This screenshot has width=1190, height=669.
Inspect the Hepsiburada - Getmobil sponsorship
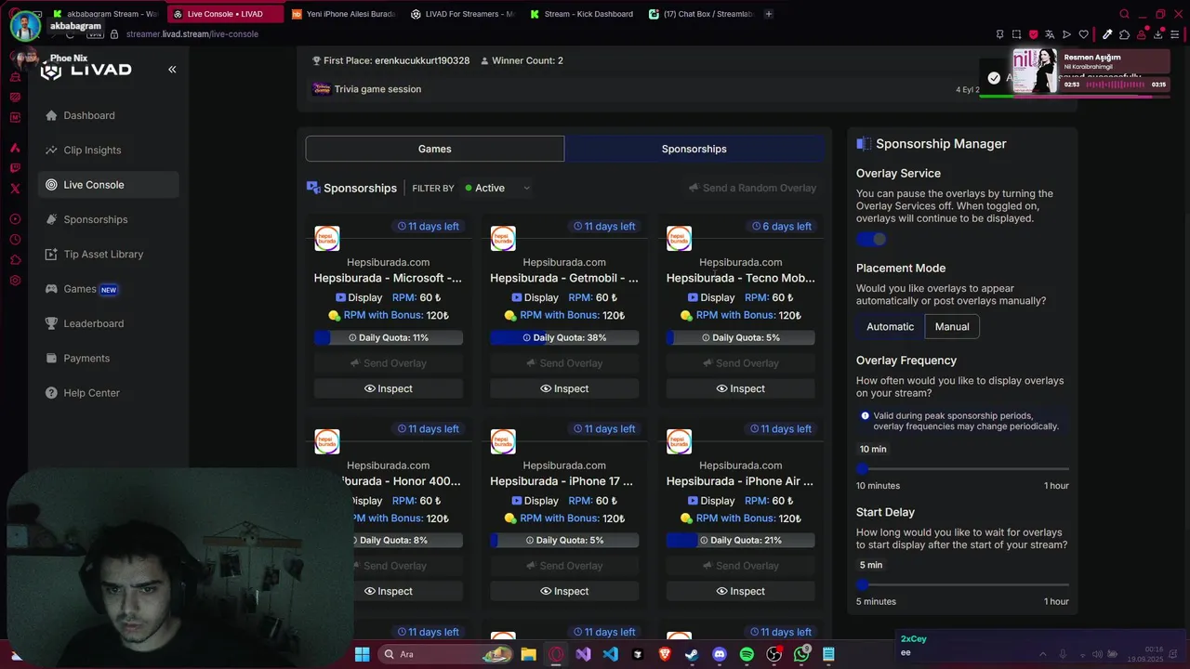tap(564, 388)
